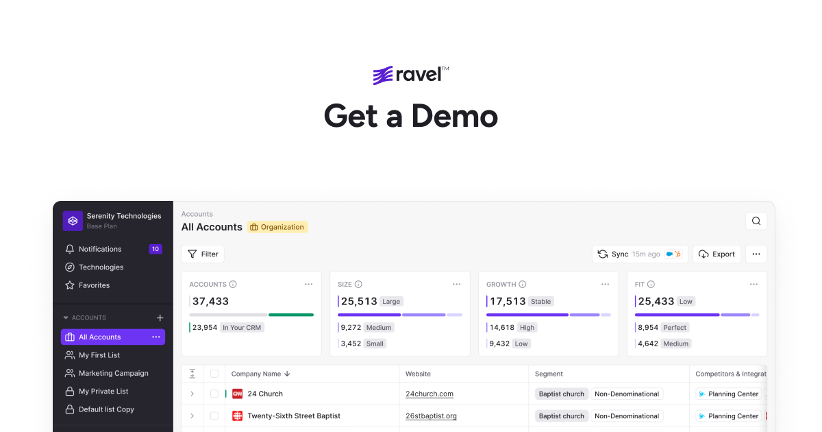
Task: Expand the 24 Church row chevron
Action: 192,394
